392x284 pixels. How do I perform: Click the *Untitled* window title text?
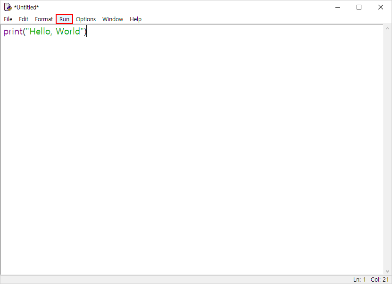26,8
